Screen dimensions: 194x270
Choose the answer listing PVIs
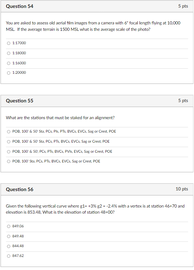(x=9, y=151)
